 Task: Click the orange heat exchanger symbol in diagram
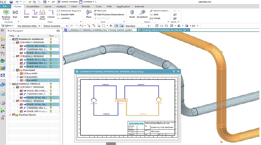pos(121,100)
